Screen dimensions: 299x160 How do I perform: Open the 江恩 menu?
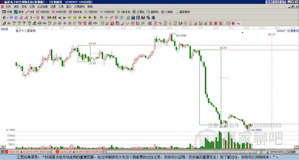32,7
